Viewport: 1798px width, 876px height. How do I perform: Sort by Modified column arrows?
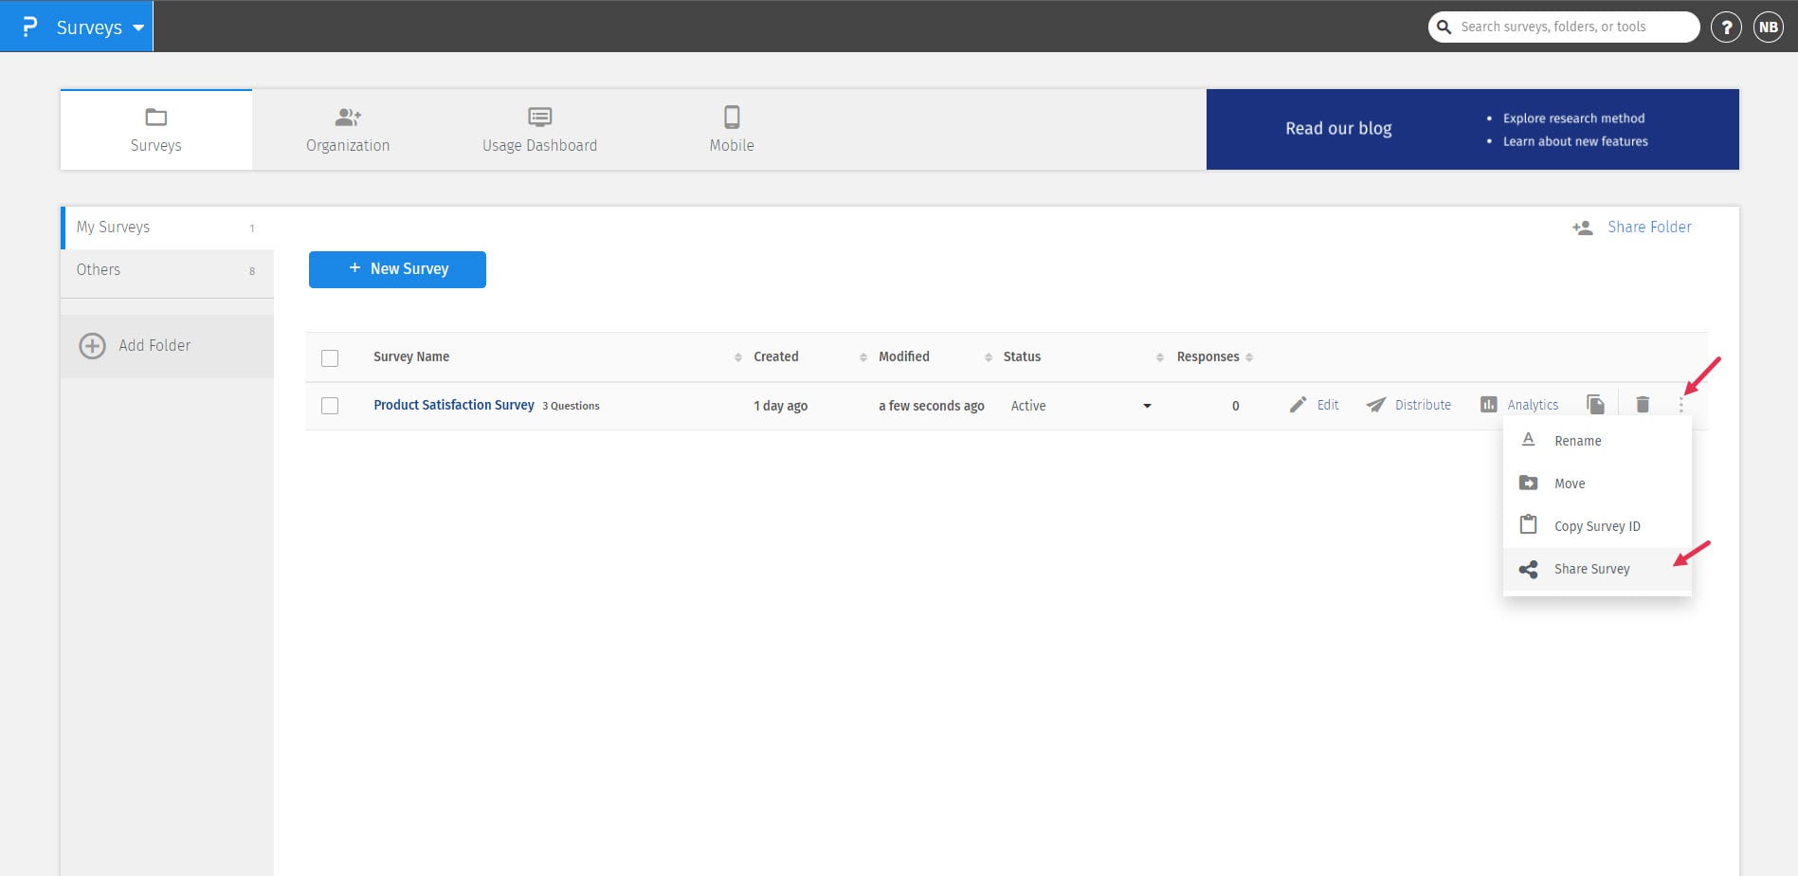tap(988, 357)
